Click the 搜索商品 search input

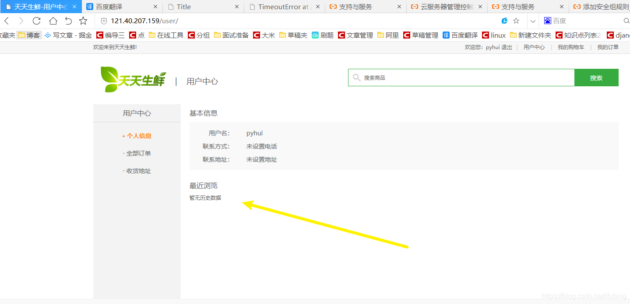click(x=461, y=78)
